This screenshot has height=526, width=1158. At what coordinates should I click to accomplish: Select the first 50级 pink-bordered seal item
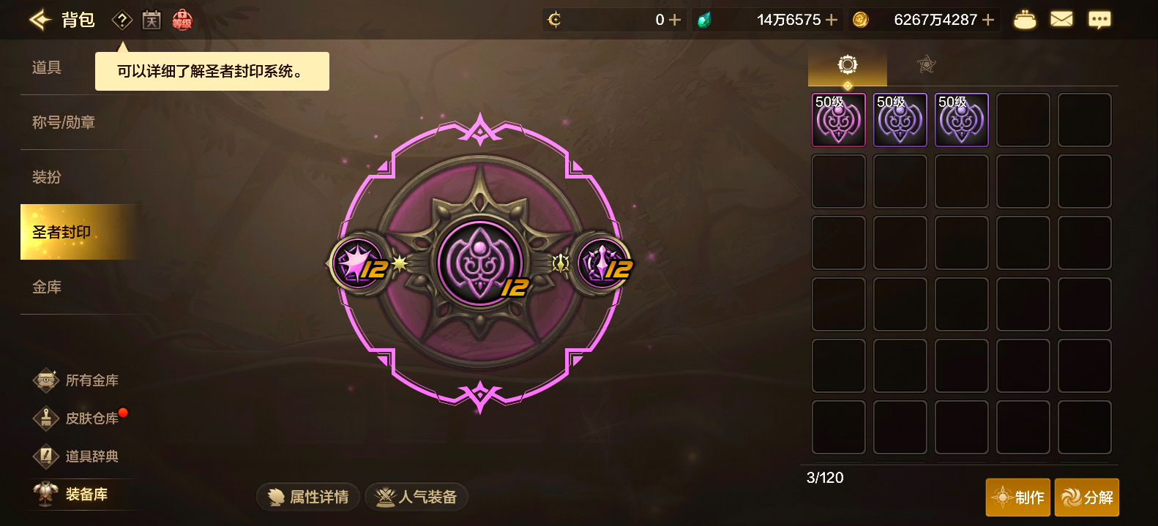(x=839, y=120)
